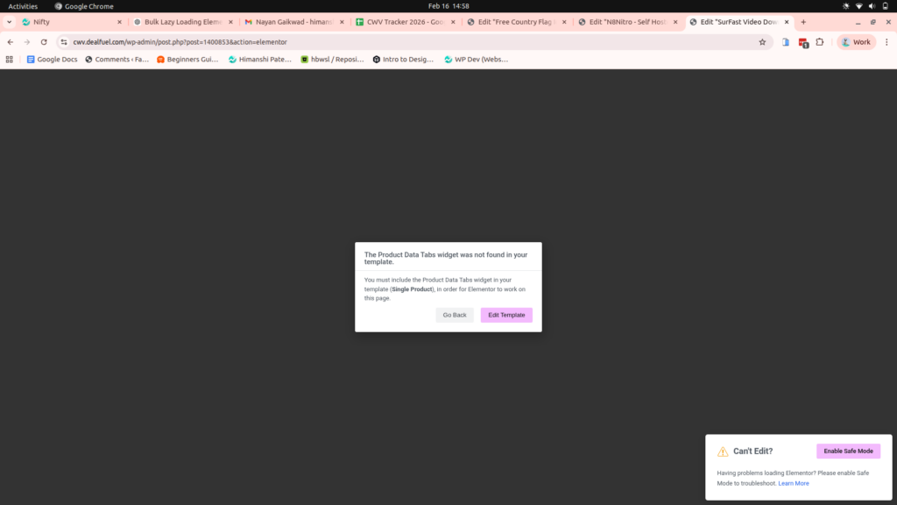The image size is (897, 505).
Task: Switch to the Nifty tab
Action: [70, 22]
